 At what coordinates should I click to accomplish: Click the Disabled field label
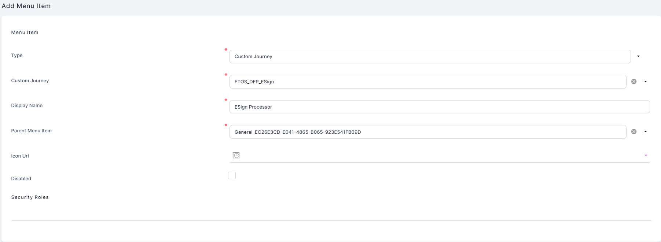(x=21, y=179)
